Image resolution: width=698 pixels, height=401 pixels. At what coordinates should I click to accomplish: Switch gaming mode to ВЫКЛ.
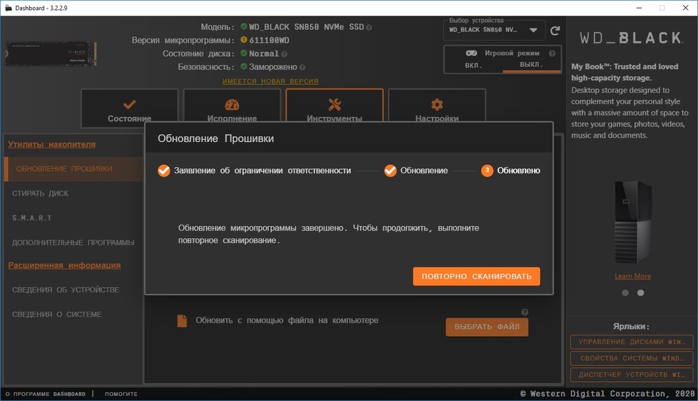[x=530, y=65]
